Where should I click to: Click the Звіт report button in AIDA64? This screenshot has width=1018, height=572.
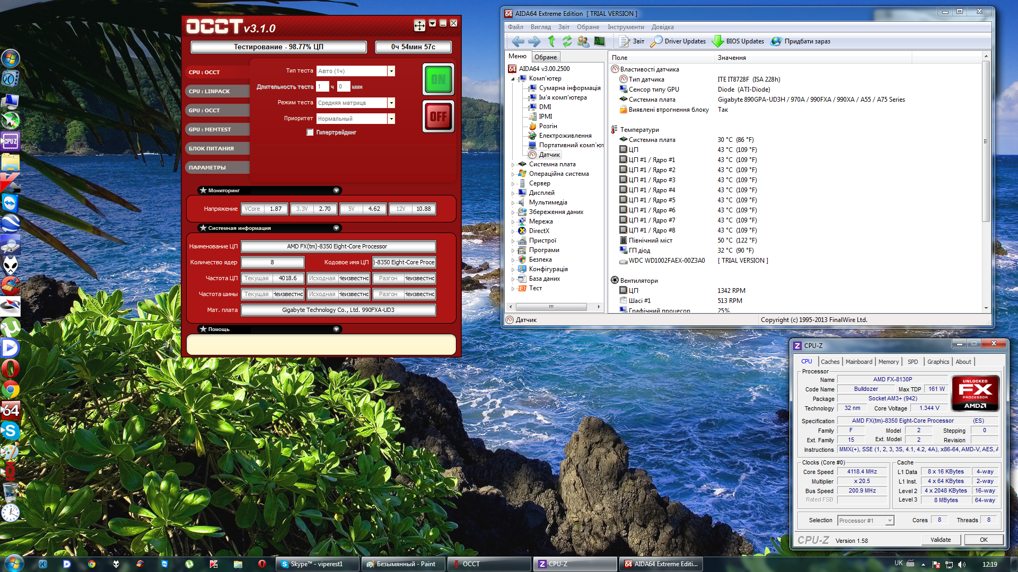pyautogui.click(x=632, y=41)
